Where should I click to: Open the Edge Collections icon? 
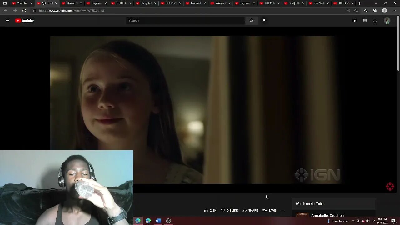[375, 11]
